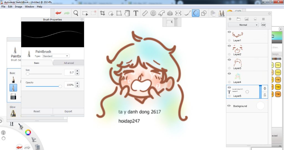
Task: Select Copic color swatch Y38
Action: click(278, 94)
